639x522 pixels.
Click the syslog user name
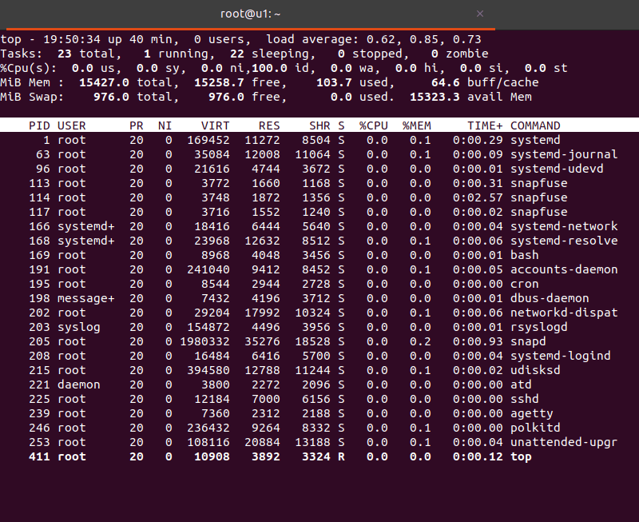tap(79, 327)
